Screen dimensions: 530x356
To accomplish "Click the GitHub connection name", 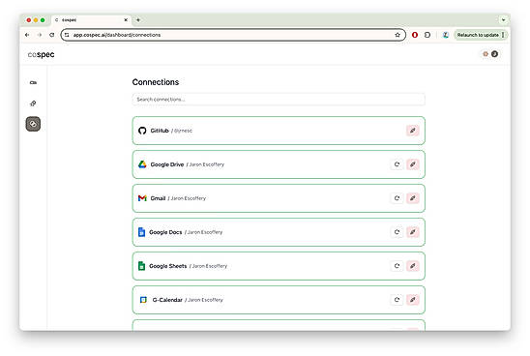I will [160, 131].
